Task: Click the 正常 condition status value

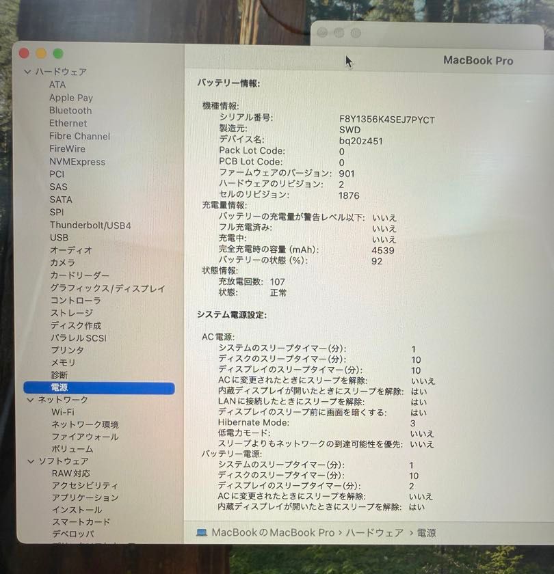Action: [x=278, y=293]
